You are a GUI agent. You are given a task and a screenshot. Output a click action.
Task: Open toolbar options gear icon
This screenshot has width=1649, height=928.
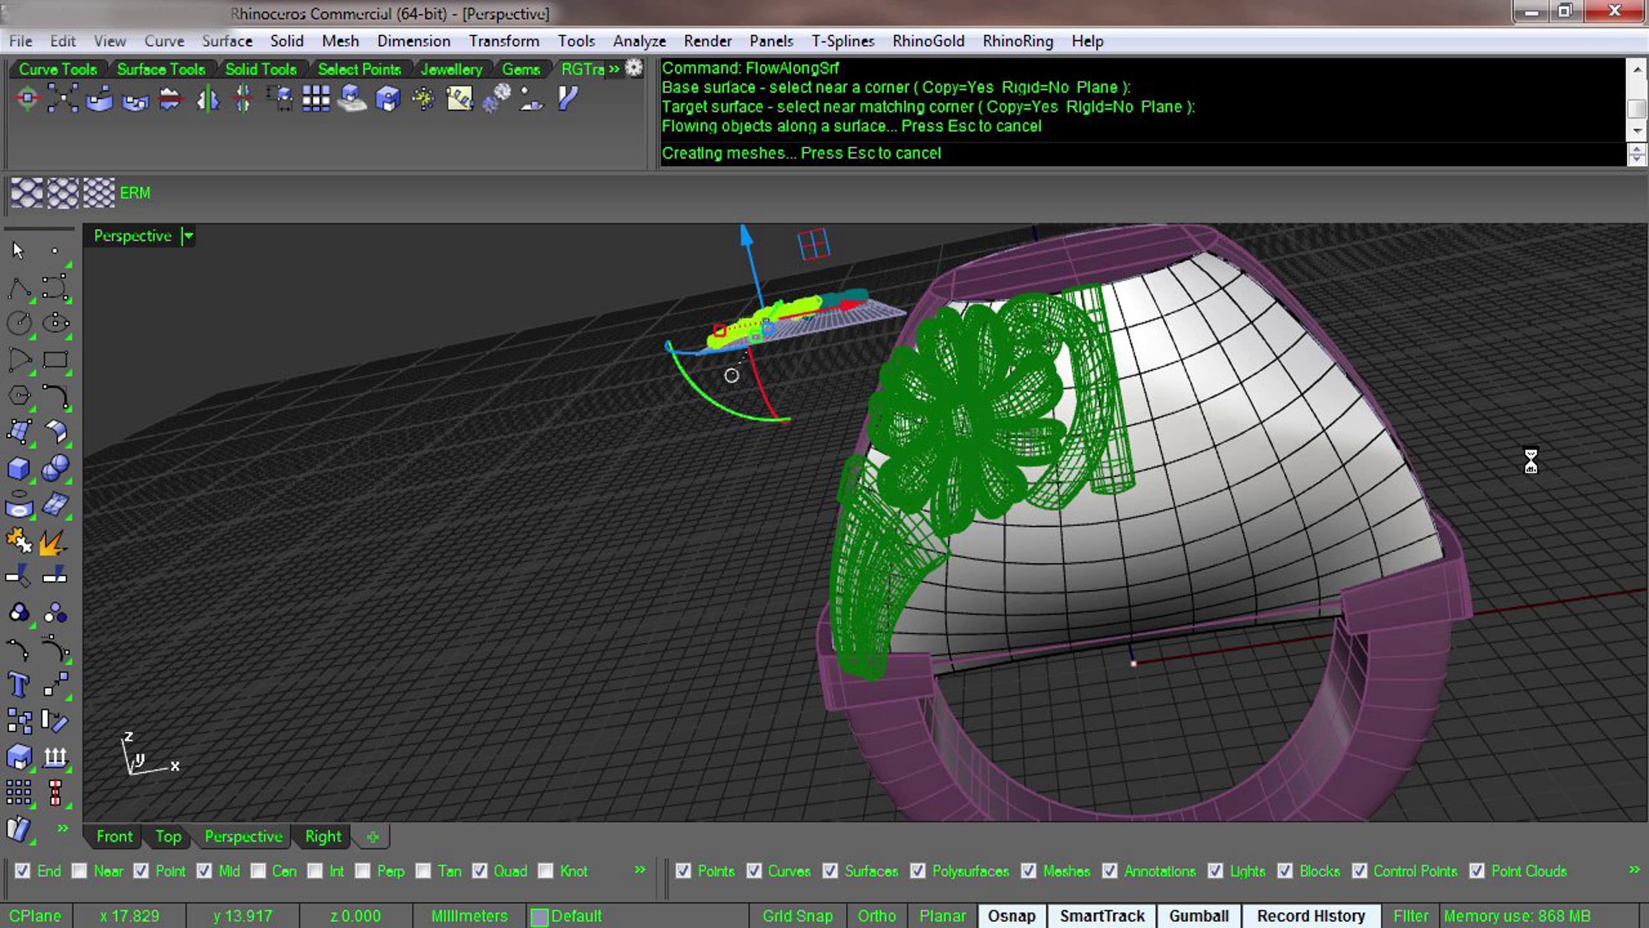633,68
